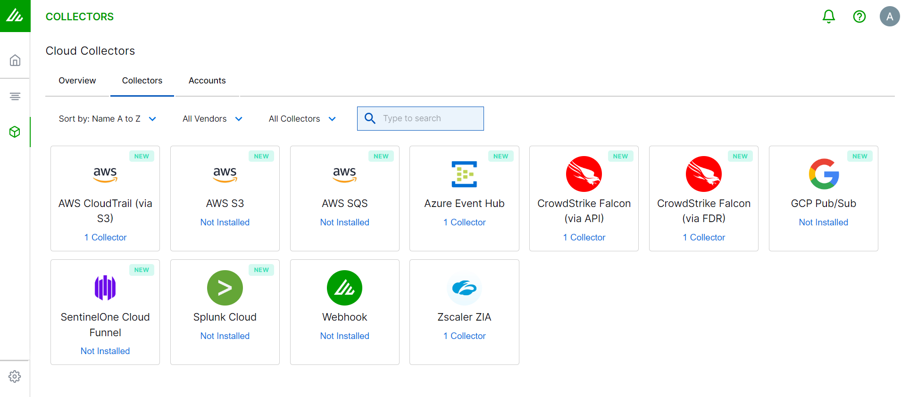Switch to the Overview tab
901x397 pixels.
(77, 81)
